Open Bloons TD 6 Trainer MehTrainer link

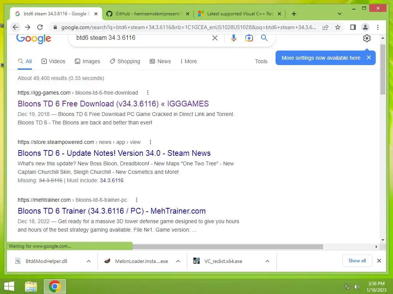click(112, 211)
